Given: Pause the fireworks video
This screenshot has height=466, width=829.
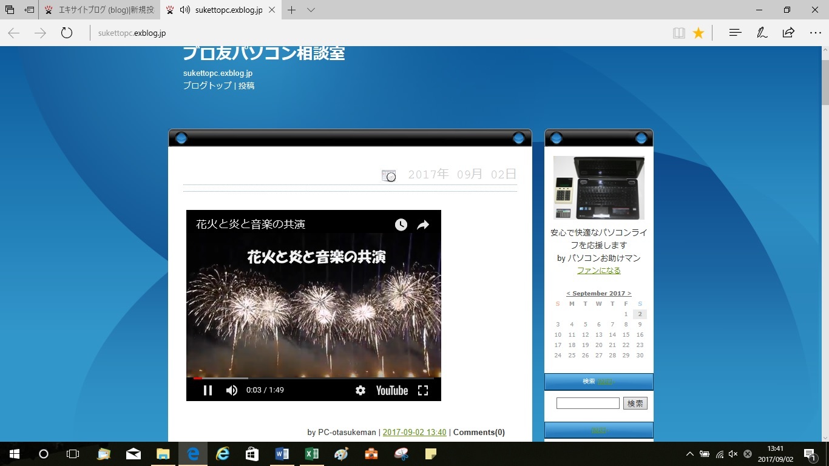Looking at the screenshot, I should (208, 390).
